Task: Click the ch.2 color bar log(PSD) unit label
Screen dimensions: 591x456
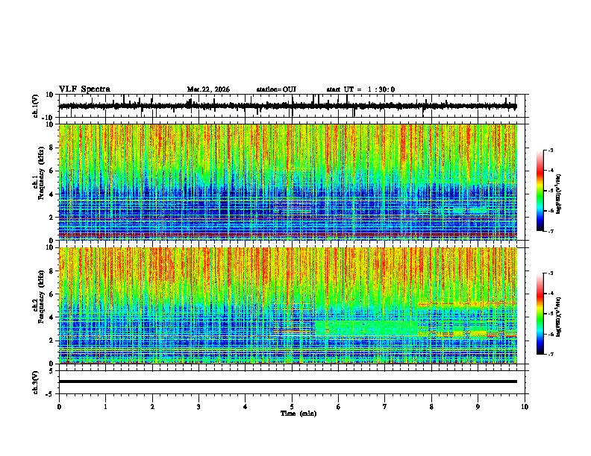Action: (559, 316)
